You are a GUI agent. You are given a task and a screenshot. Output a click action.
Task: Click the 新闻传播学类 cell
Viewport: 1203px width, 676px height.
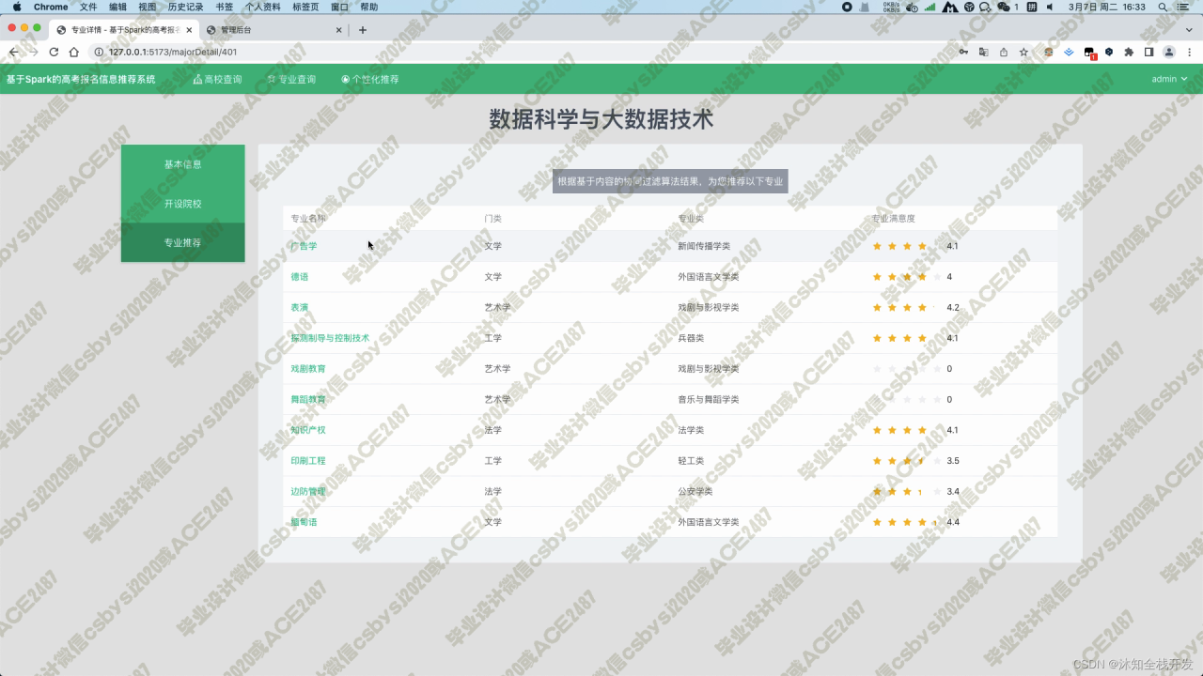704,246
